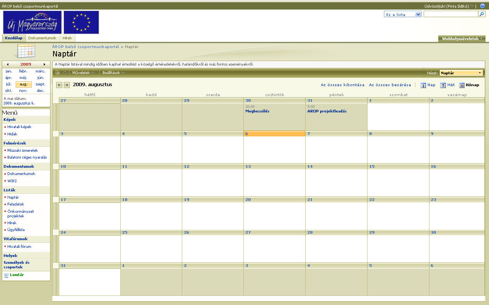This screenshot has width=489, height=305.
Task: Click today's date 2009. augusztus 6. link
Action: point(19,103)
